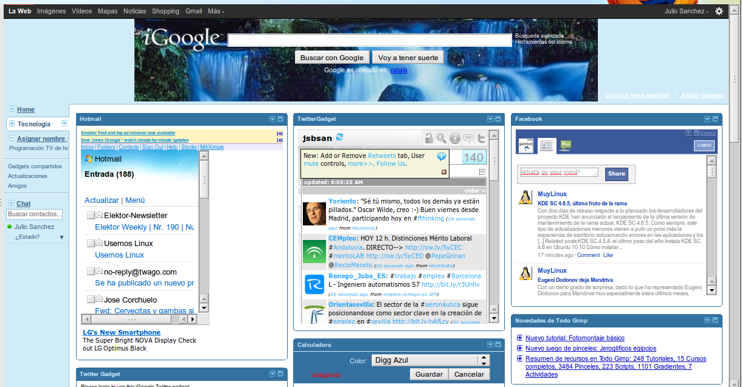The width and height of the screenshot is (742, 387).
Task: Open the Facebook gadget title dropdown menu
Action: (x=707, y=119)
